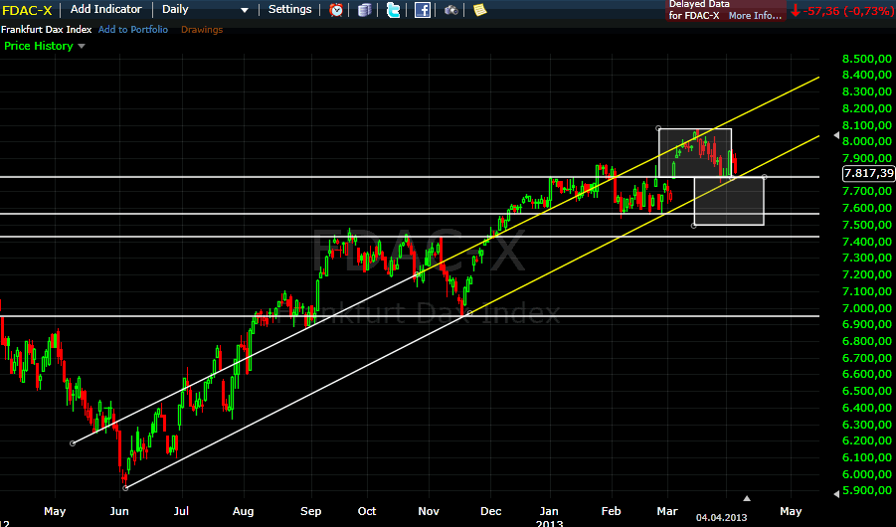Click the -57,36 (-0,73%) change value

847,11
